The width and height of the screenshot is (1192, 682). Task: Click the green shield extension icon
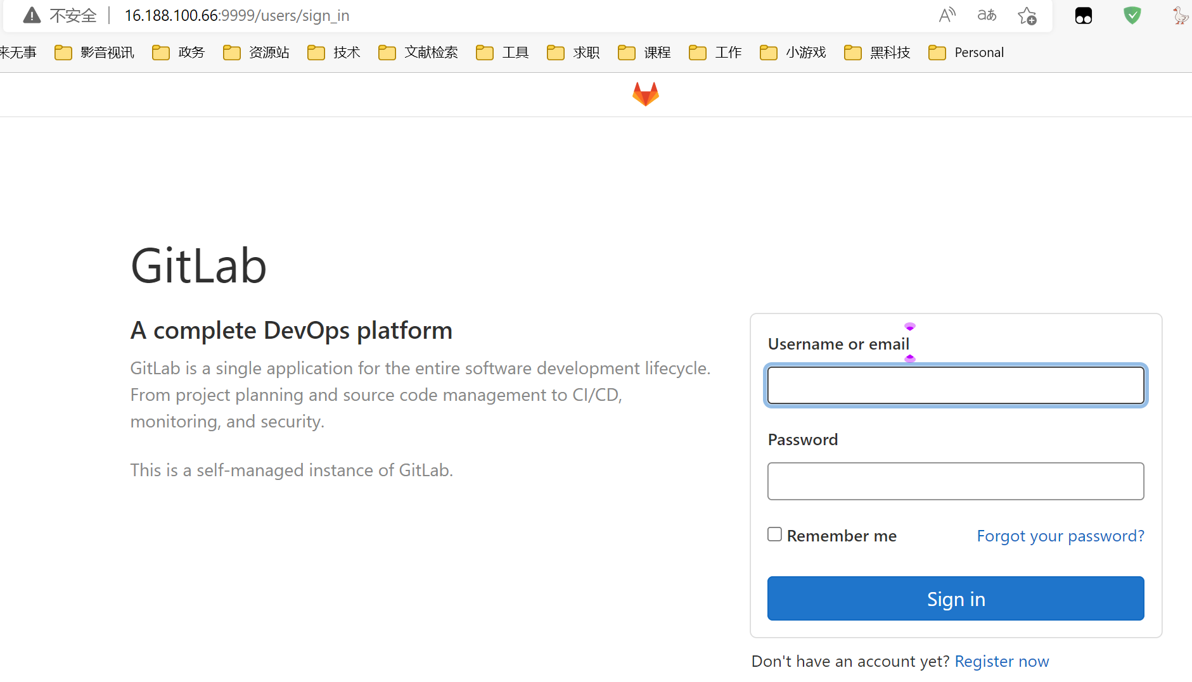[x=1132, y=15]
